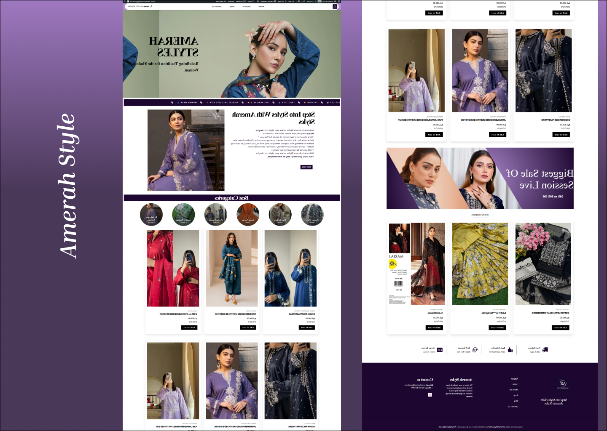Click the Amerah Styles logo in header
The image size is (607, 431).
(335, 6)
